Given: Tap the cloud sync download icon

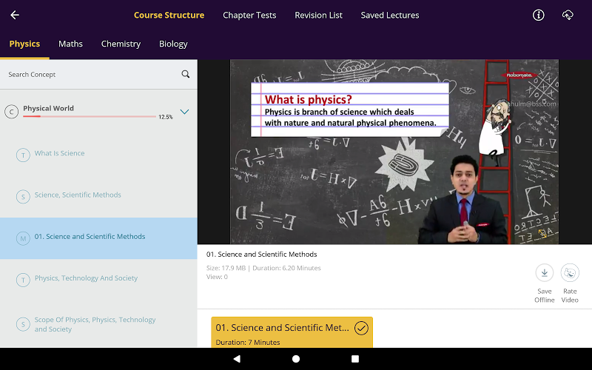Looking at the screenshot, I should [568, 15].
